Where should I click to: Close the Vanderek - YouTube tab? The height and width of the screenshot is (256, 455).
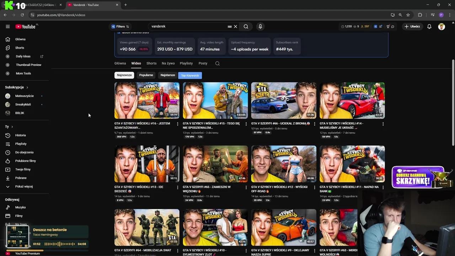click(117, 5)
